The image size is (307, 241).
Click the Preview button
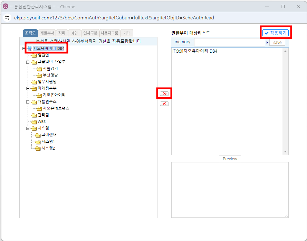(x=230, y=159)
